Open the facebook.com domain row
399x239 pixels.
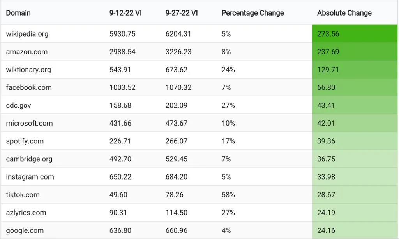[29, 87]
